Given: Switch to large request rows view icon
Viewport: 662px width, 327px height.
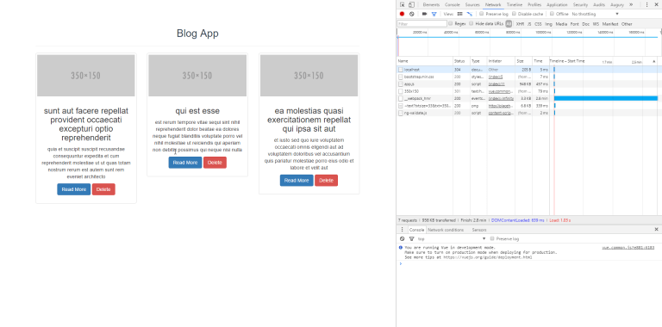Looking at the screenshot, I should click(x=459, y=14).
